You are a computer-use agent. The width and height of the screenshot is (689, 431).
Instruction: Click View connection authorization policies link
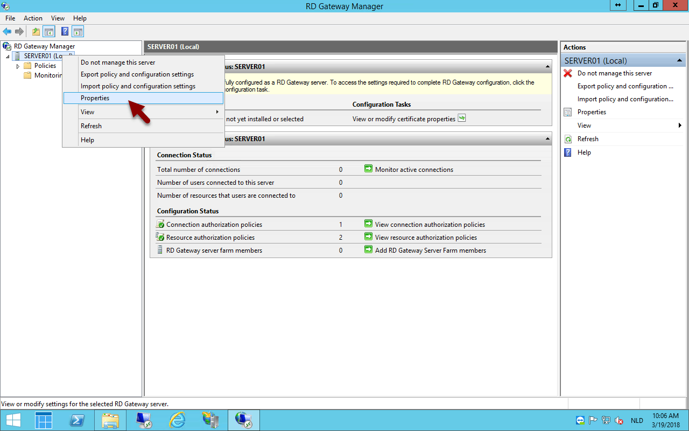click(430, 225)
